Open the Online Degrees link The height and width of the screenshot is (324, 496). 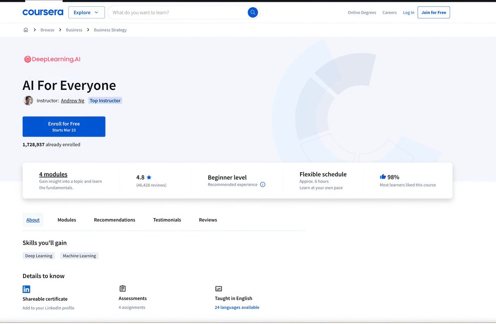[x=362, y=12]
